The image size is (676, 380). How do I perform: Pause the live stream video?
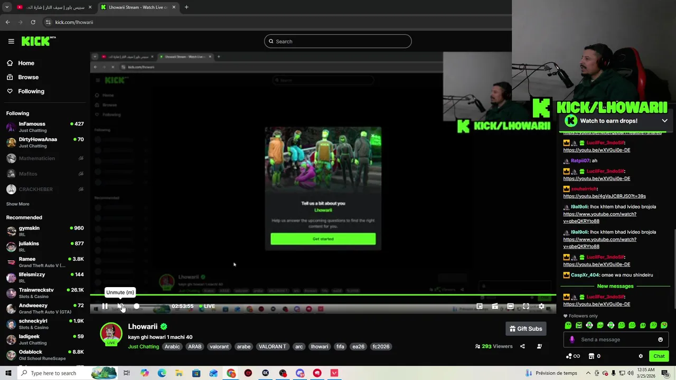coord(105,306)
